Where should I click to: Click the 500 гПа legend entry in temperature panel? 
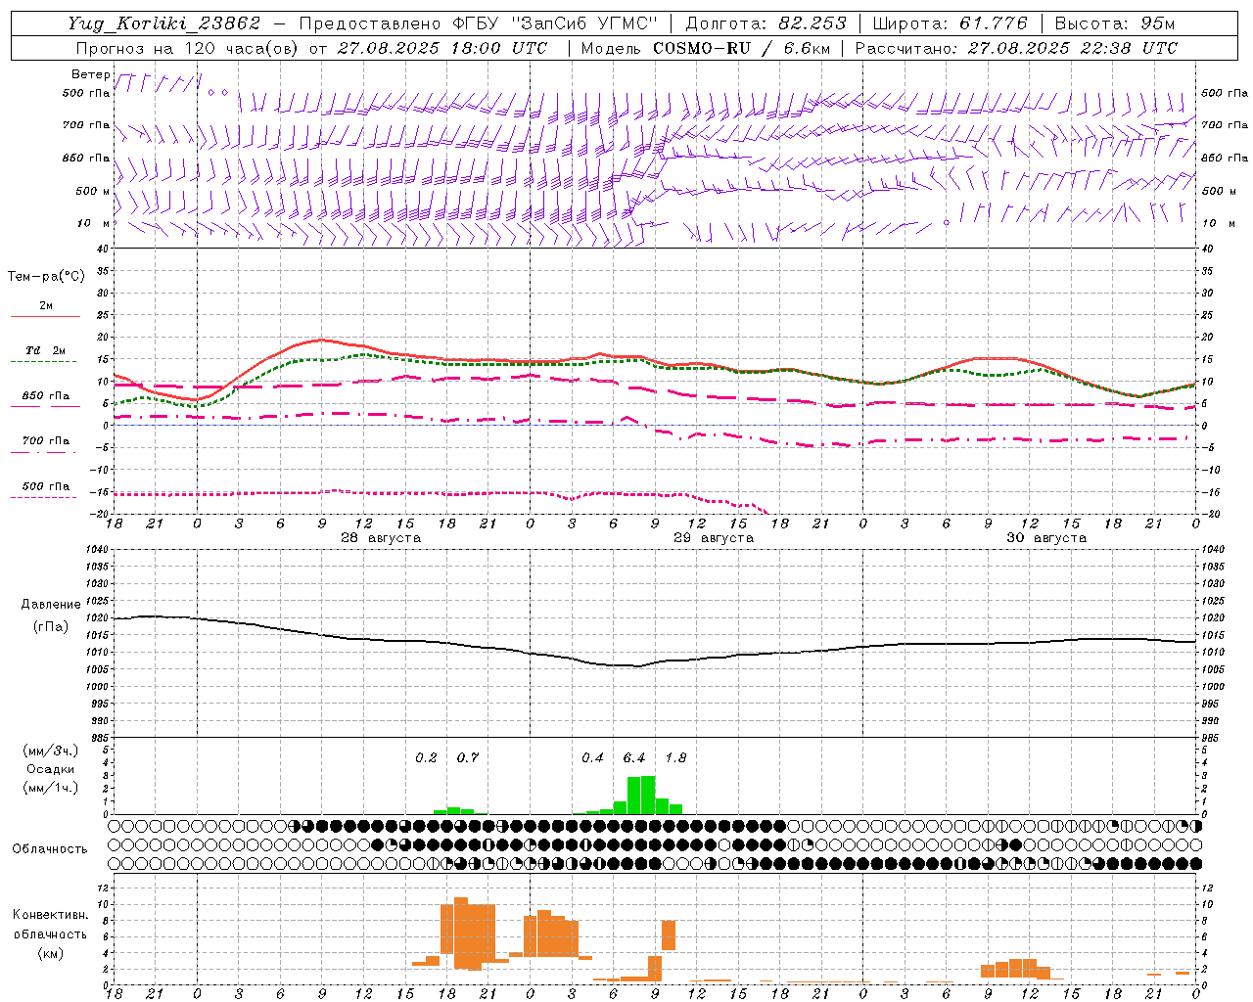(x=46, y=485)
